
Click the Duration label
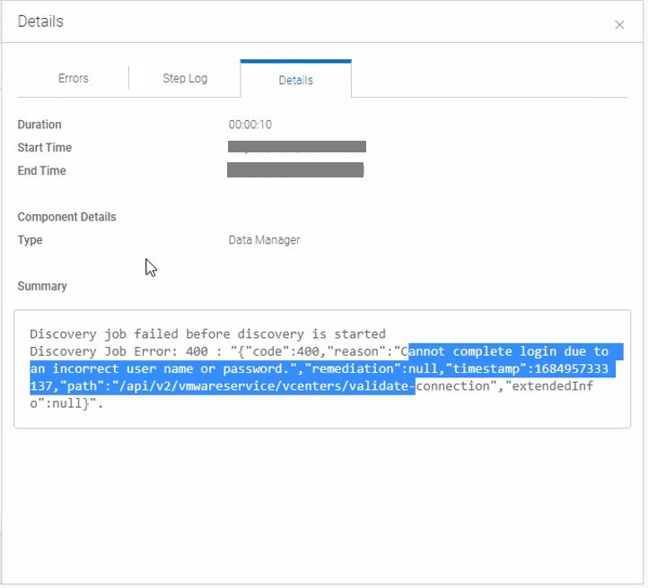click(x=39, y=125)
